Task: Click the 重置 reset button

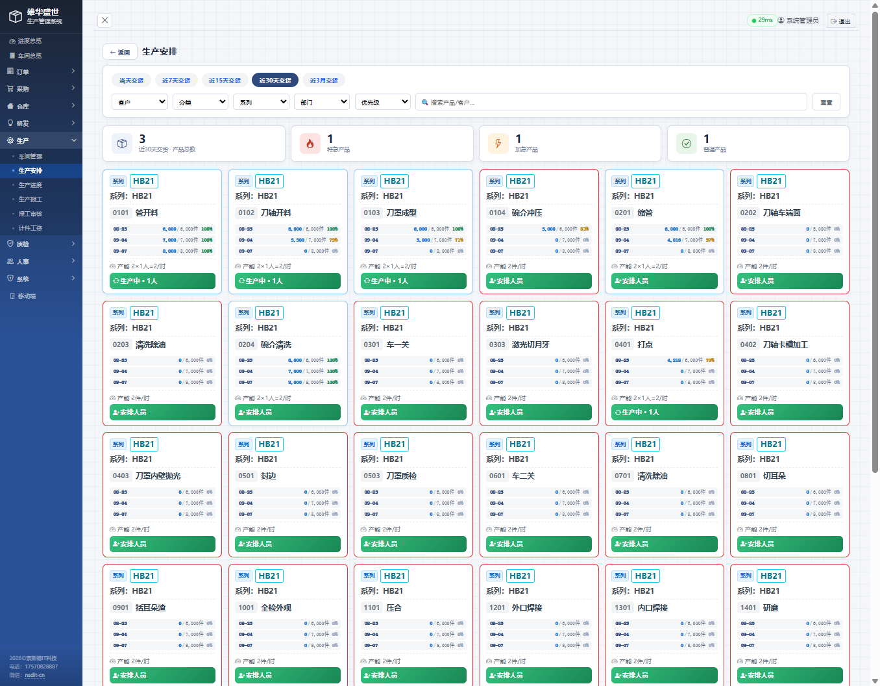Action: coord(826,102)
